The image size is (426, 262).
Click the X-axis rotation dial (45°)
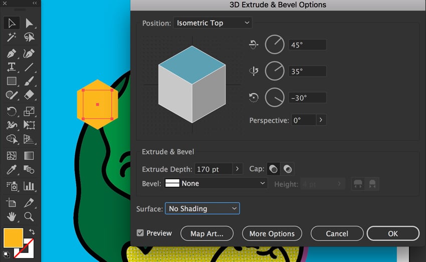[275, 45]
